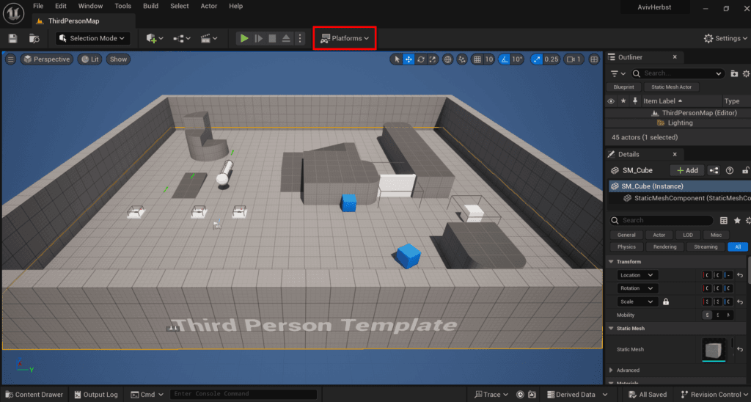Switch world/local coordinate globe icon

point(447,59)
